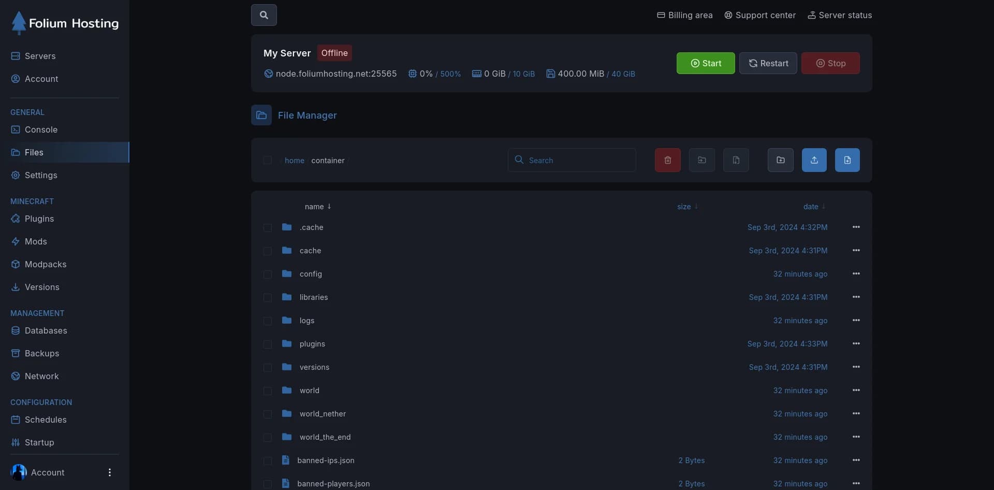Sort files by name column header
Screen dimensions: 994x490
coord(318,206)
